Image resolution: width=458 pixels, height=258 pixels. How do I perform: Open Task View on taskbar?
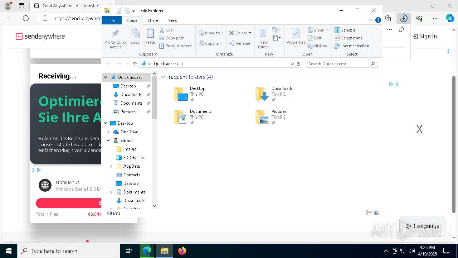(129, 251)
